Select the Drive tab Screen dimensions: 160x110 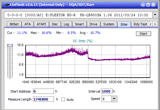(x=94, y=24)
